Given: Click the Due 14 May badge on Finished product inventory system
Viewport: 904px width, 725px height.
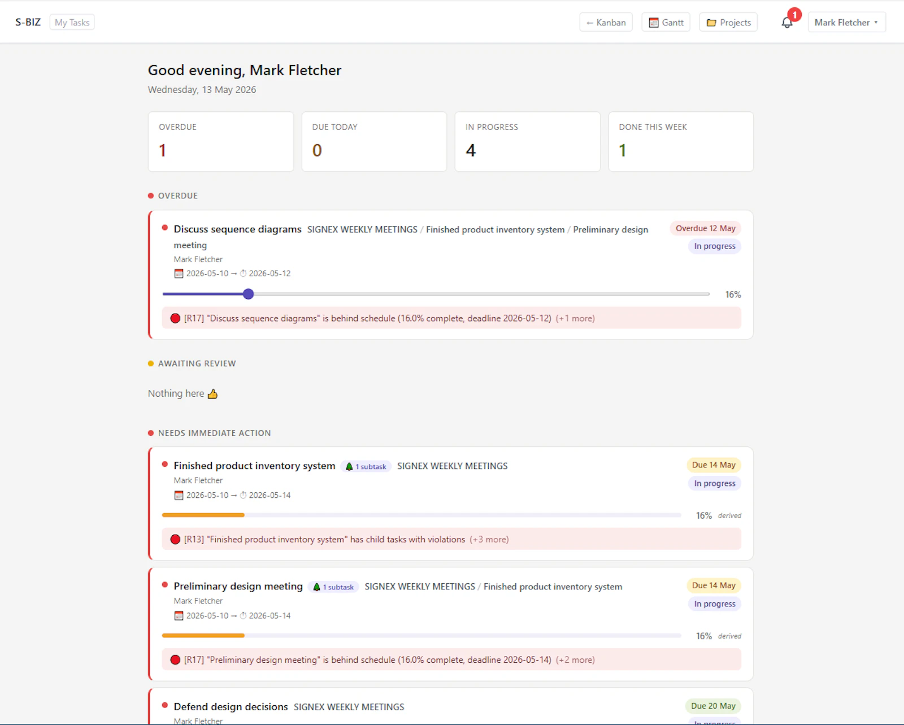Looking at the screenshot, I should point(714,465).
